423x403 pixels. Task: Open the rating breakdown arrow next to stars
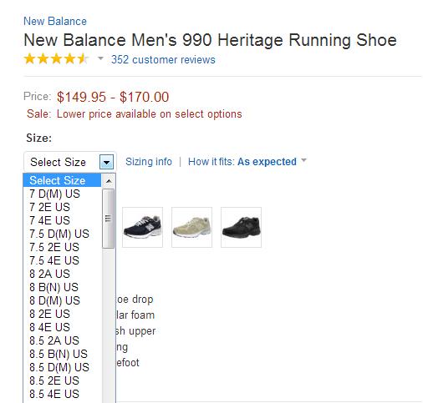click(100, 58)
